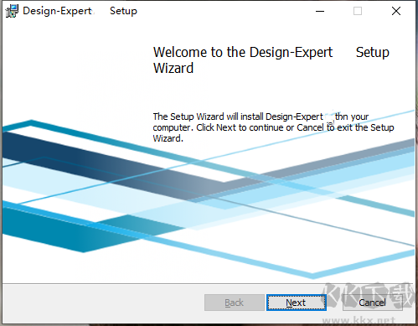Click the 'The Setup Wizard will install' paragraph
Viewport: 418px width, 326px height.
point(273,127)
